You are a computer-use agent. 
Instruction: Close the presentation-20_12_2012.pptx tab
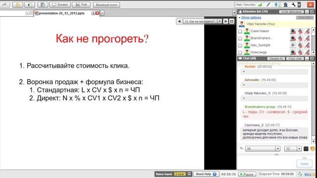coord(97,13)
